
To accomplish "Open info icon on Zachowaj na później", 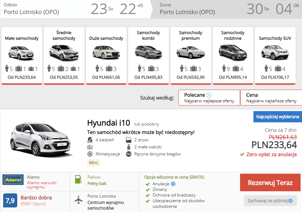I will pyautogui.click(x=290, y=201).
